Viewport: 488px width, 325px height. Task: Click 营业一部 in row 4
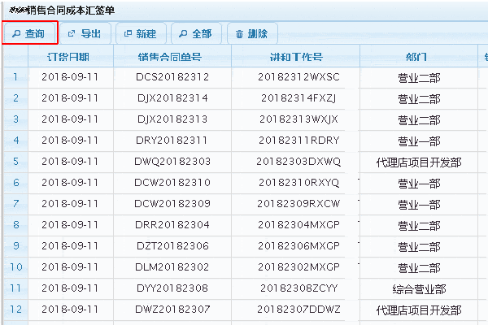tap(419, 141)
